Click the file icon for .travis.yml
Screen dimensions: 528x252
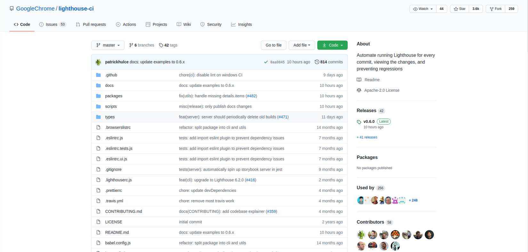click(x=98, y=201)
